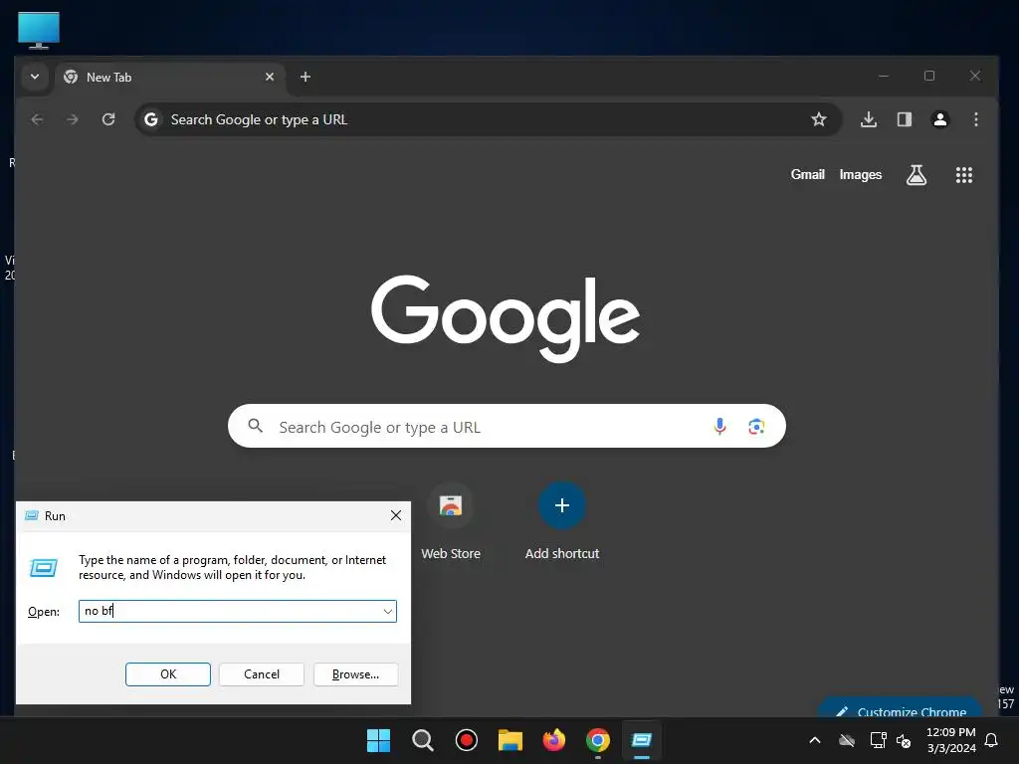Add a new shortcut tile

(562, 521)
